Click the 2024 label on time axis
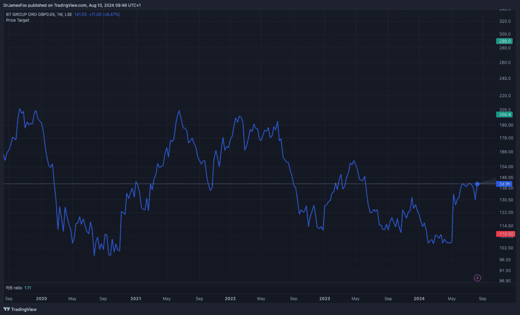This screenshot has width=520, height=315. coord(419,299)
